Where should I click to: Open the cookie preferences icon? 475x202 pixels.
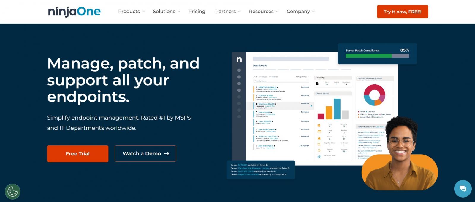(x=12, y=192)
